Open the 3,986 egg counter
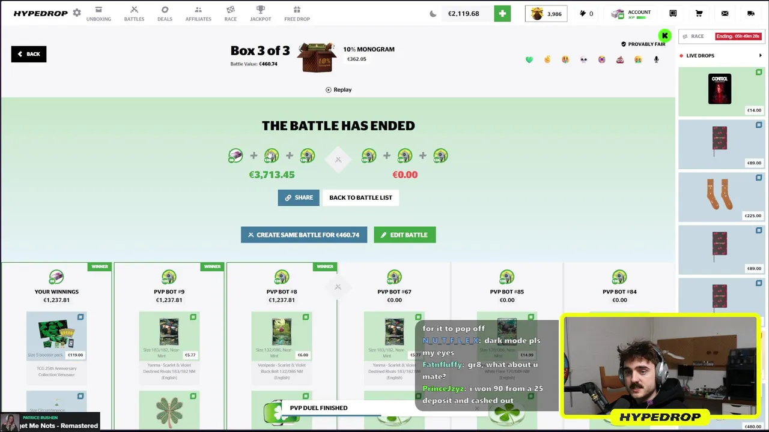Viewport: 769px width, 432px height. click(x=546, y=13)
